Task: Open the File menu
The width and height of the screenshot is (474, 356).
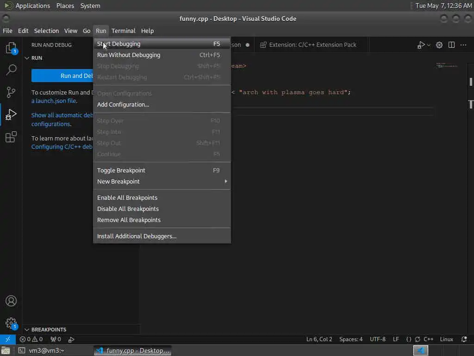Action: click(x=7, y=31)
